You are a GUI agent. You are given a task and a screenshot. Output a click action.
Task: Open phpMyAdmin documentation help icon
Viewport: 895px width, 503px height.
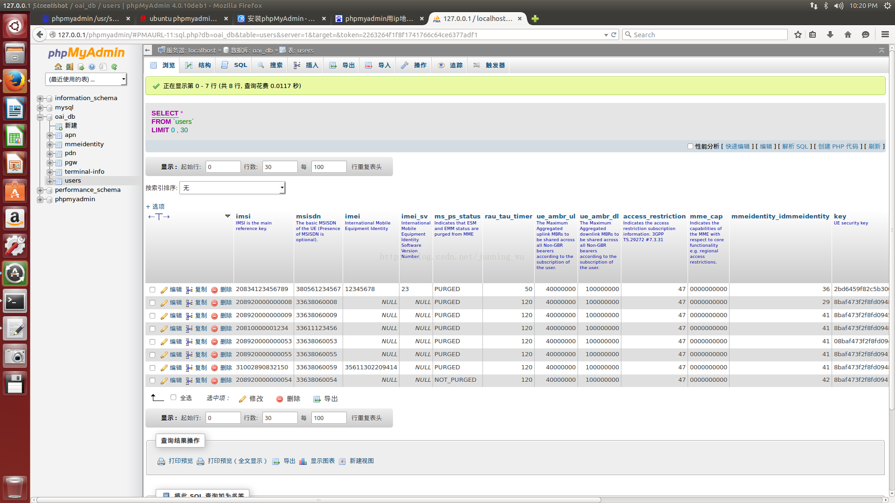coord(92,67)
